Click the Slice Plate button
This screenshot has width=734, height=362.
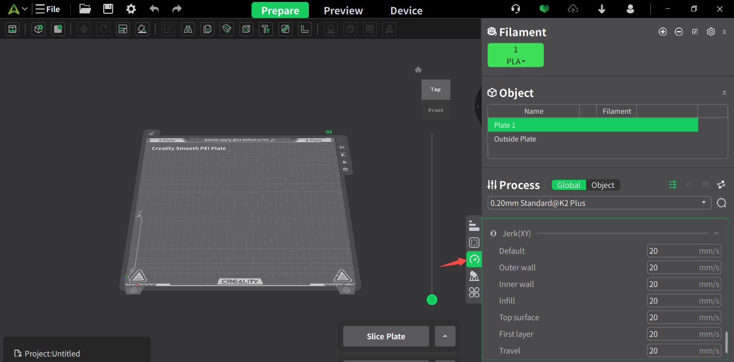coord(386,336)
